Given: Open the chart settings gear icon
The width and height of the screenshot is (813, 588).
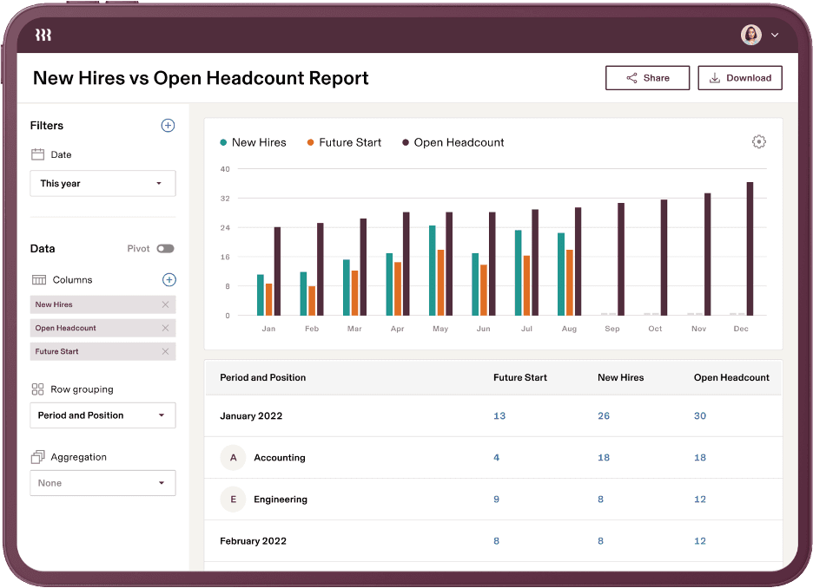Looking at the screenshot, I should pos(758,142).
